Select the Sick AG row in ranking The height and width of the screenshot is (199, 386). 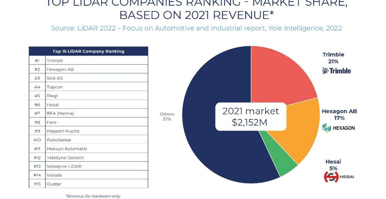click(x=88, y=78)
